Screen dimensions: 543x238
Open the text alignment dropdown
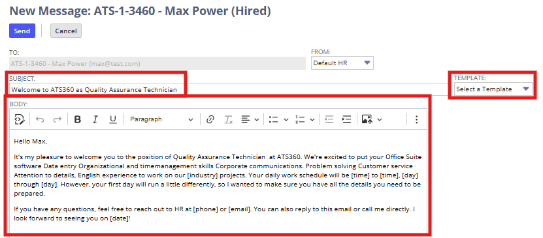(250, 119)
